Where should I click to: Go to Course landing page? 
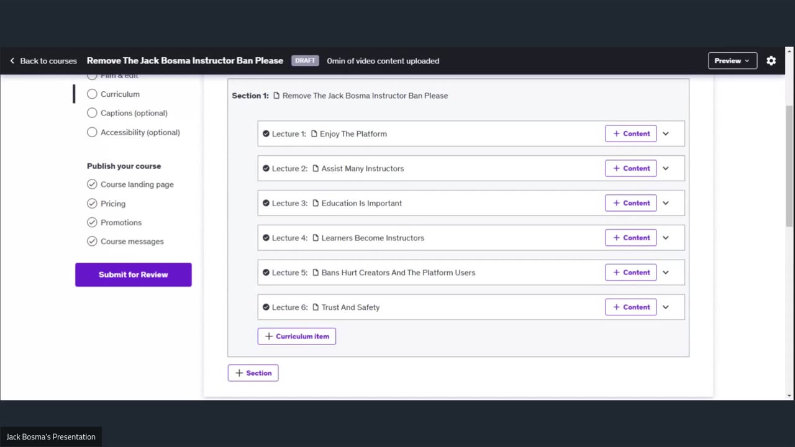(137, 184)
